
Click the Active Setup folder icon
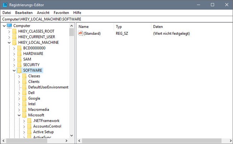[29, 132]
